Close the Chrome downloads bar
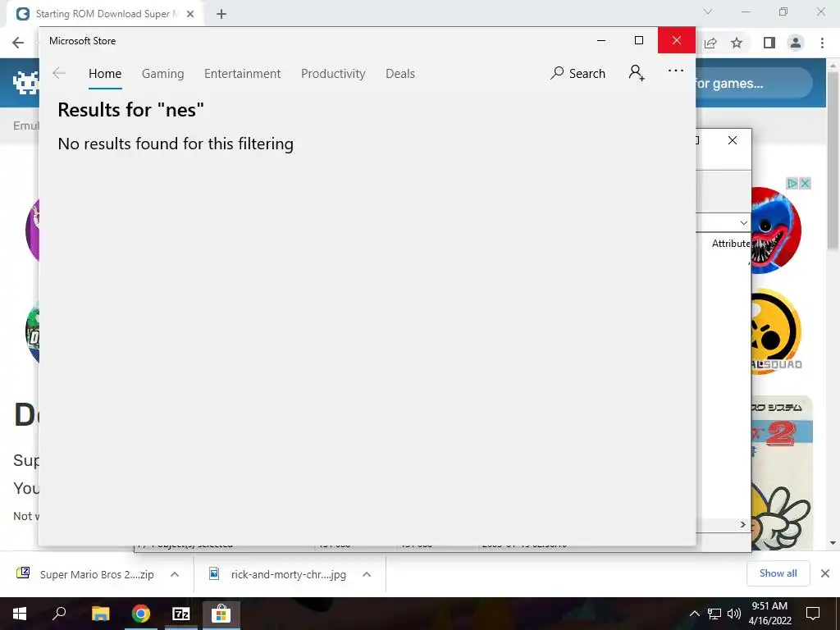 (x=825, y=573)
